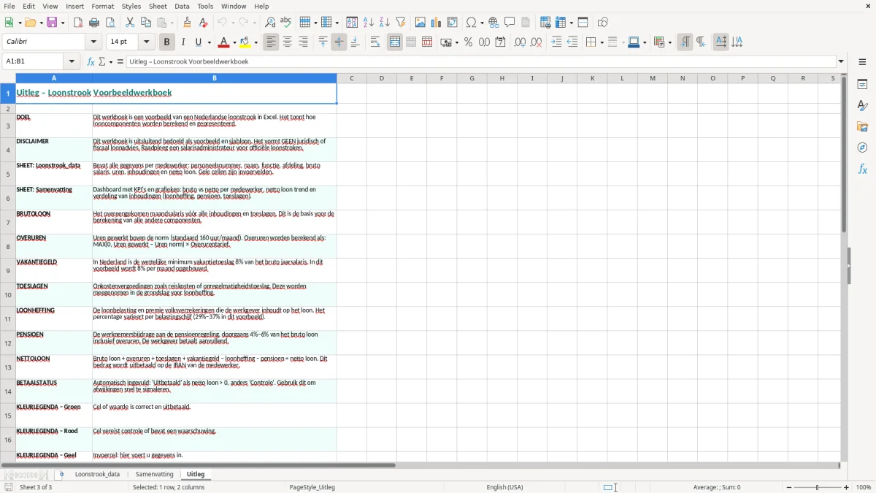This screenshot has height=493, width=876.
Task: Toggle wrap text
Action: [375, 42]
